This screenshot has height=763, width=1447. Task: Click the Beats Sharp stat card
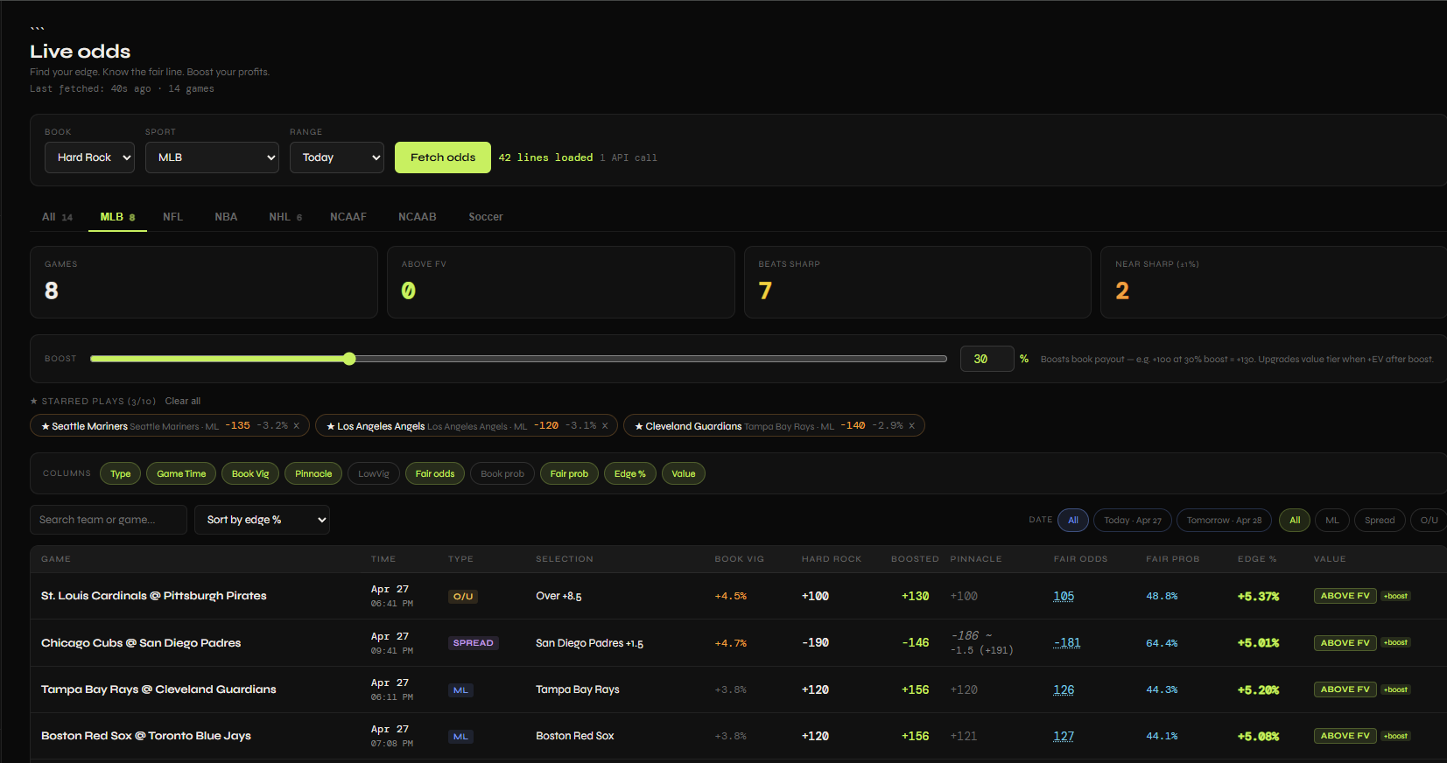917,282
